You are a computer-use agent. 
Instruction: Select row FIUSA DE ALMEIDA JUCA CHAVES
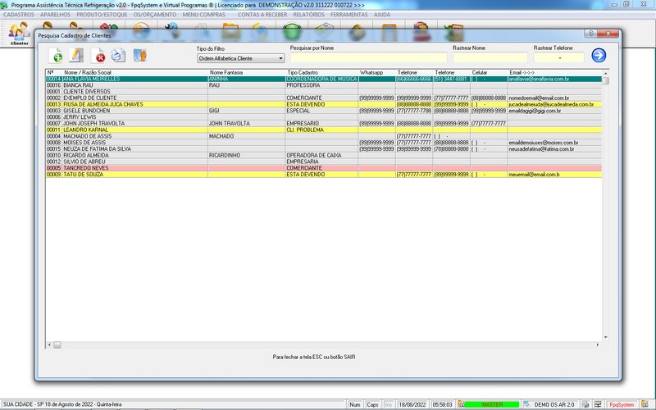coord(323,104)
